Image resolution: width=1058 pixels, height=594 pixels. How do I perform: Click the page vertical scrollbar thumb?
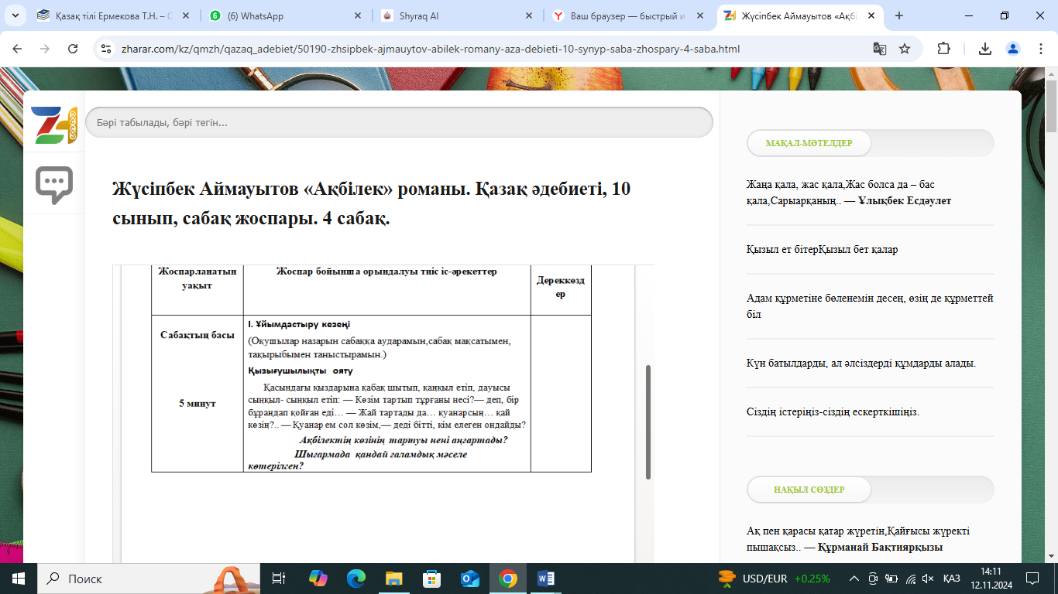1051,105
